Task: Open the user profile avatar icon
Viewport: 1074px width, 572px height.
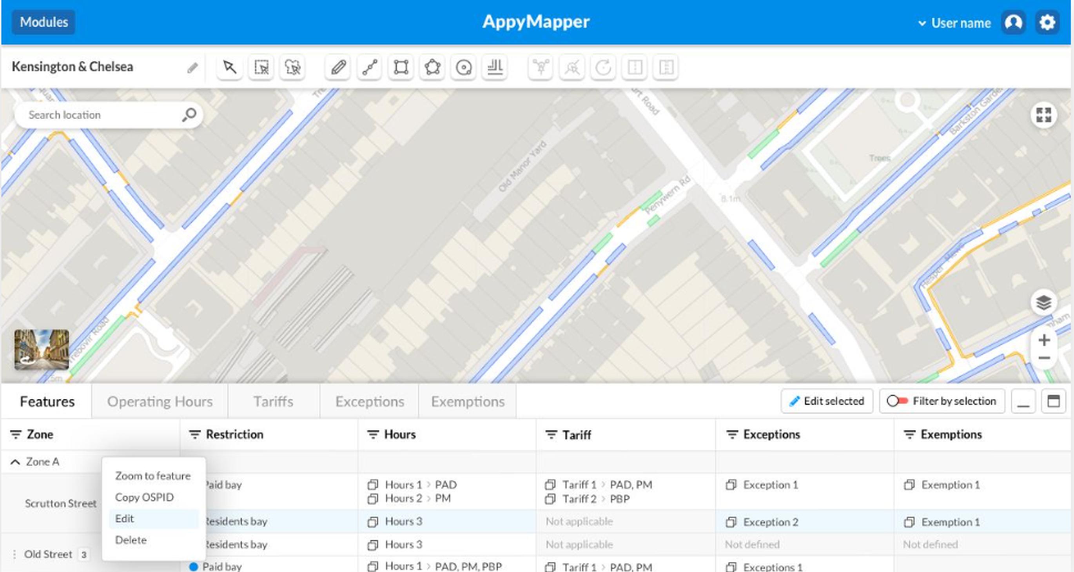Action: [x=1014, y=22]
